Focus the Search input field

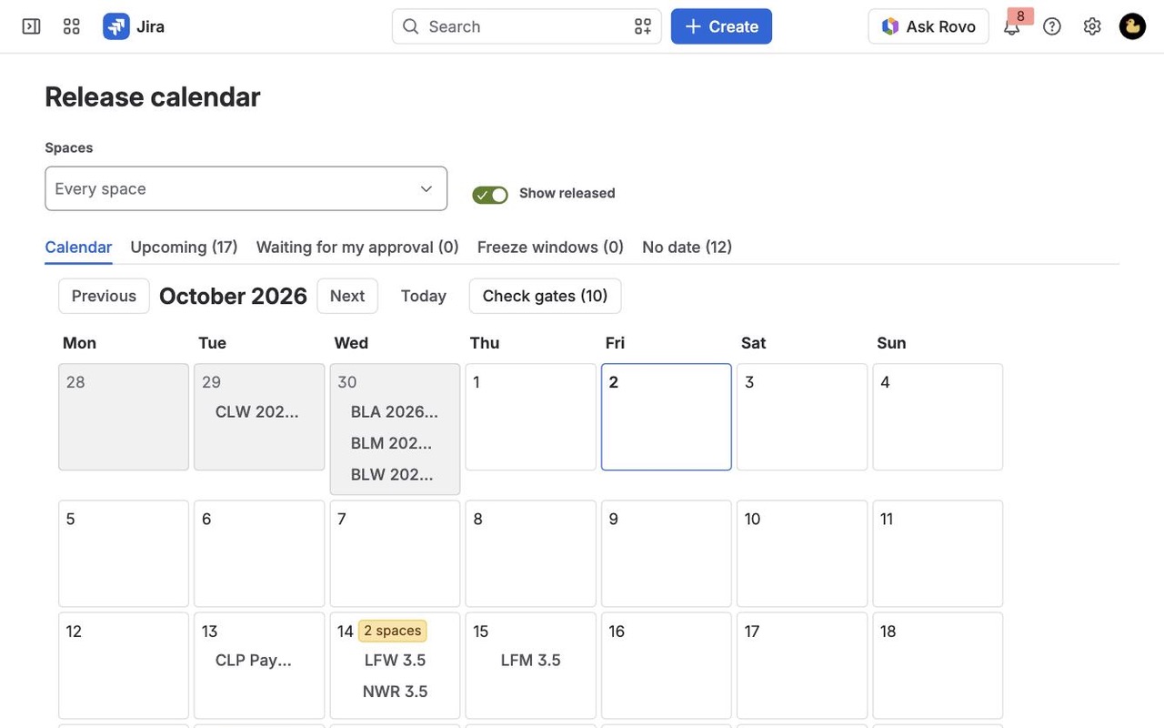coord(527,26)
